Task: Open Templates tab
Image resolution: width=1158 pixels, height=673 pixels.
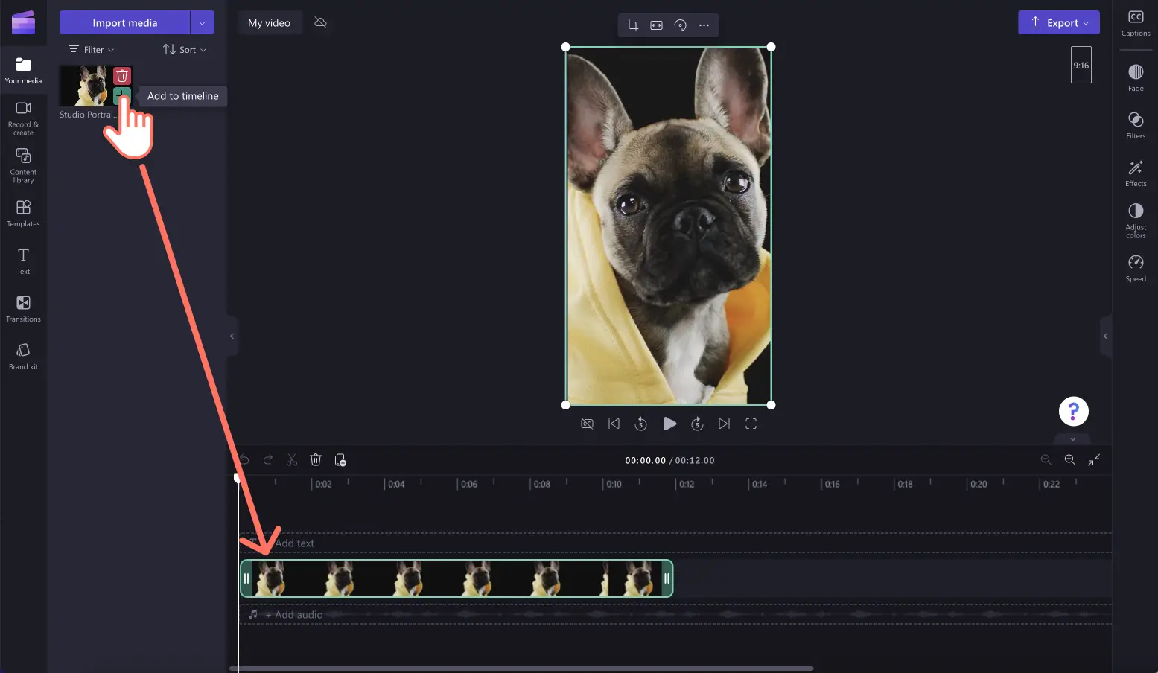Action: [x=23, y=213]
